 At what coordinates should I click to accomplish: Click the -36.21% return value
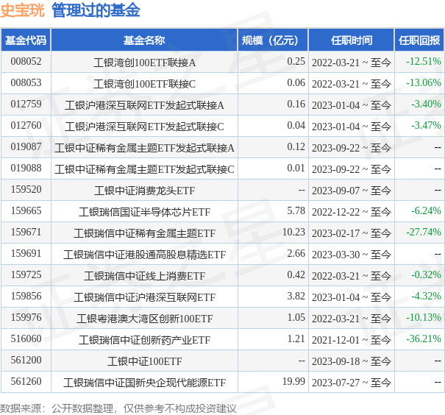click(424, 338)
